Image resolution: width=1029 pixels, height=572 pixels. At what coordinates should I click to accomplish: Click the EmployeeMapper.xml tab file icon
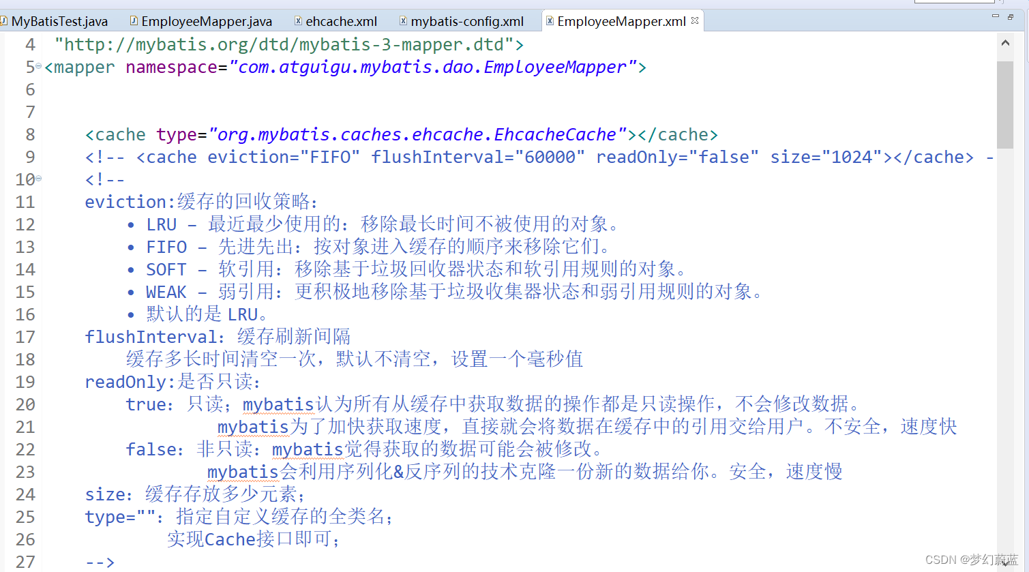point(550,20)
